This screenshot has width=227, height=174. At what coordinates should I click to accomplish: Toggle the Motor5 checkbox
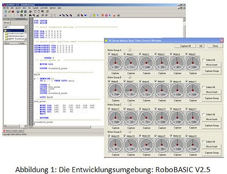[187, 54]
